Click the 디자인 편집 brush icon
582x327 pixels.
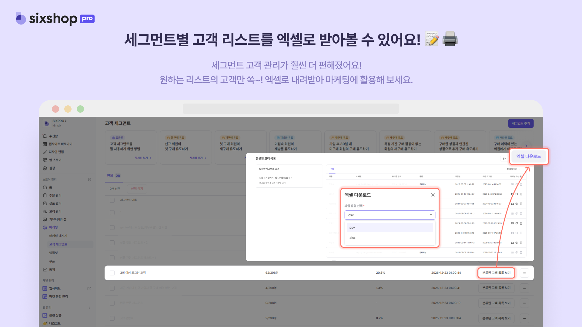[x=45, y=152]
